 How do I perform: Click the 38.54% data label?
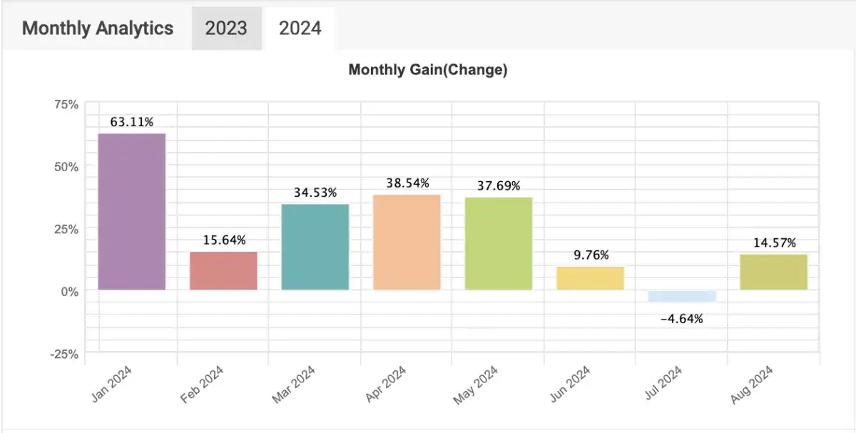407,183
